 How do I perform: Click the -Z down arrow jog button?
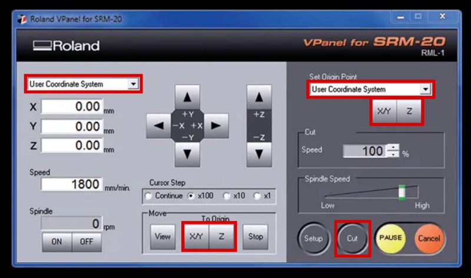coord(259,154)
